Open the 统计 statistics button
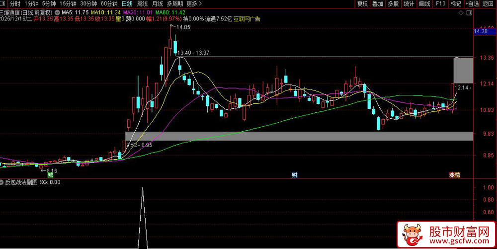The width and height of the screenshot is (497, 249). point(409,4)
